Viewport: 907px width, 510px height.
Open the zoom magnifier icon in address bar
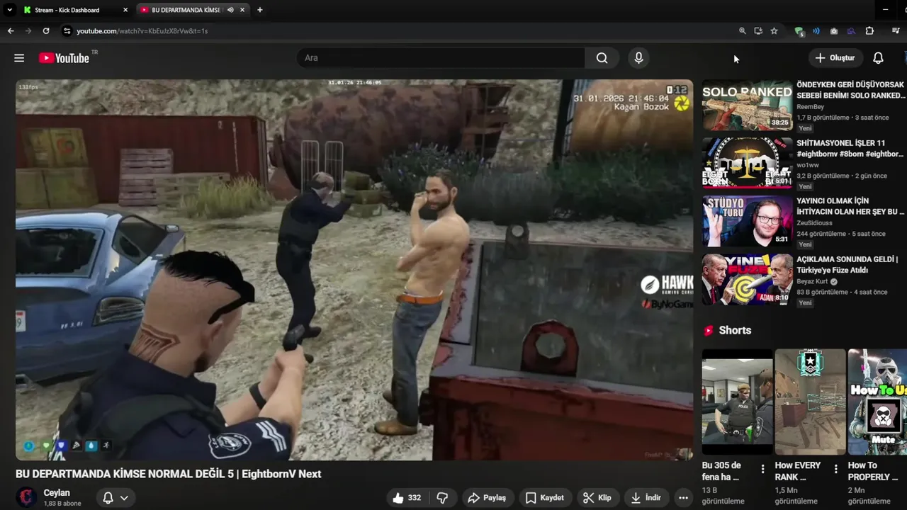click(742, 31)
